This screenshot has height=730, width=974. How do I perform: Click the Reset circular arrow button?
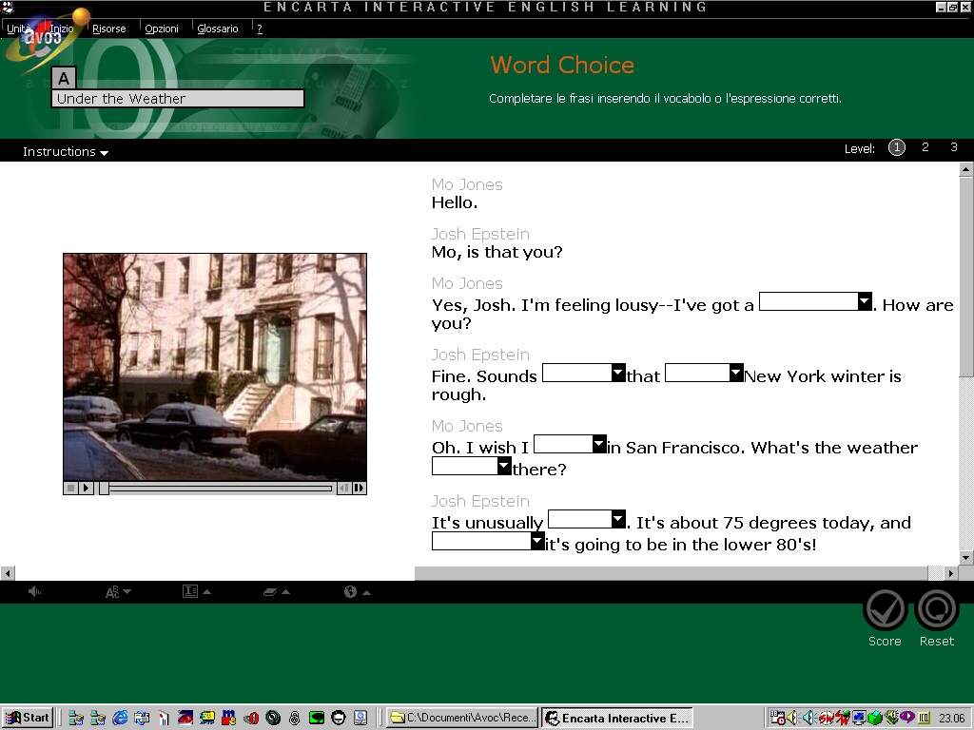[x=936, y=610]
